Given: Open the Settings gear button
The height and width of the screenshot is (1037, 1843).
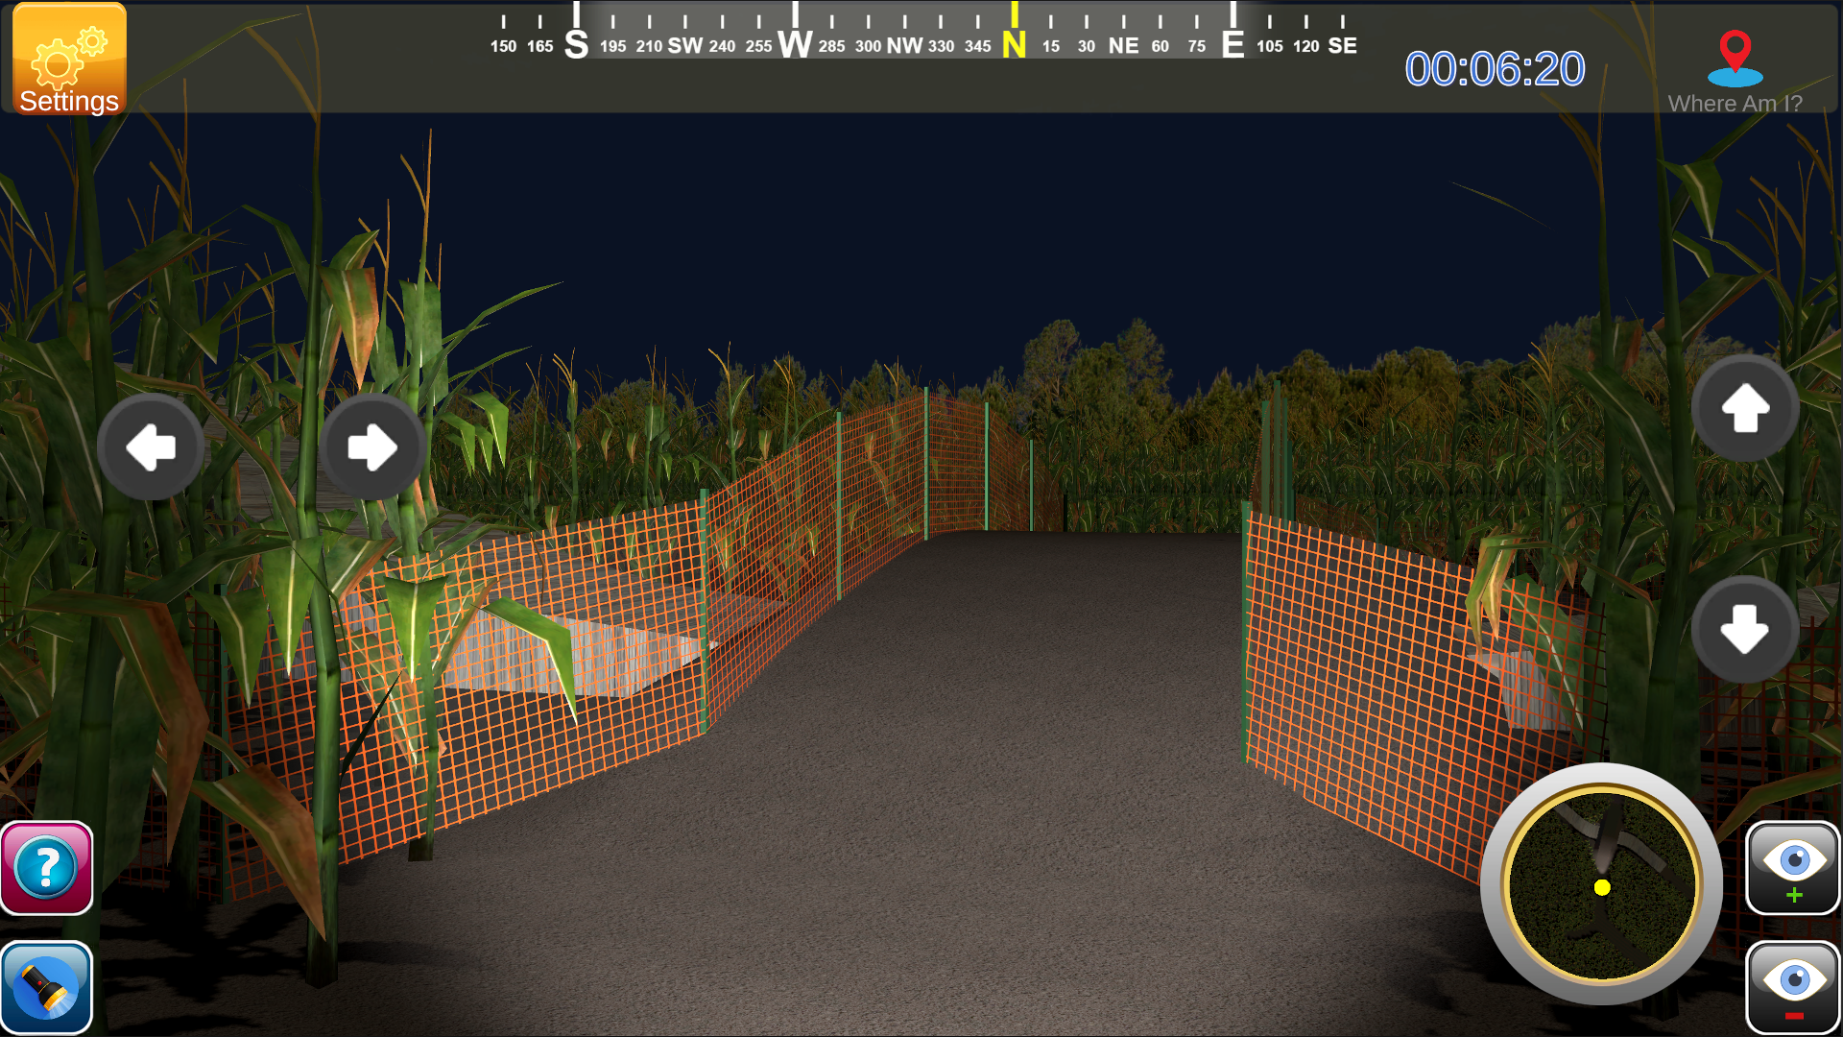Looking at the screenshot, I should pos(69,60).
